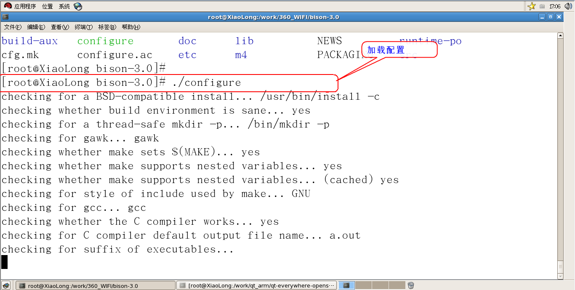This screenshot has width=575, height=290.
Task: Select the fourth workspace in switcher
Action: (x=397, y=285)
